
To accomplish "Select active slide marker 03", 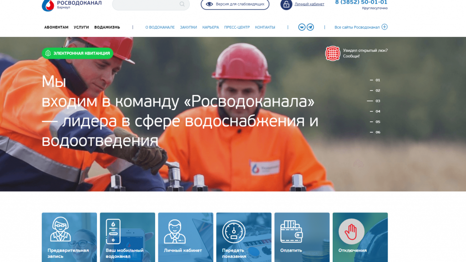I will (x=374, y=101).
